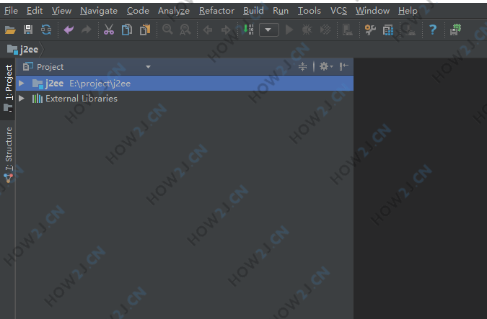
Task: Open the File menu
Action: pyautogui.click(x=11, y=11)
